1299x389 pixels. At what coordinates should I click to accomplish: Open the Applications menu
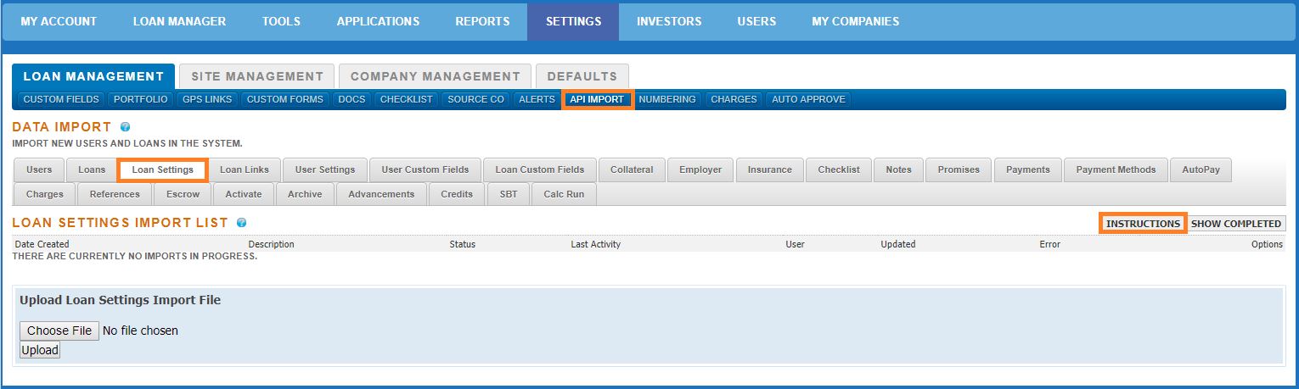378,21
